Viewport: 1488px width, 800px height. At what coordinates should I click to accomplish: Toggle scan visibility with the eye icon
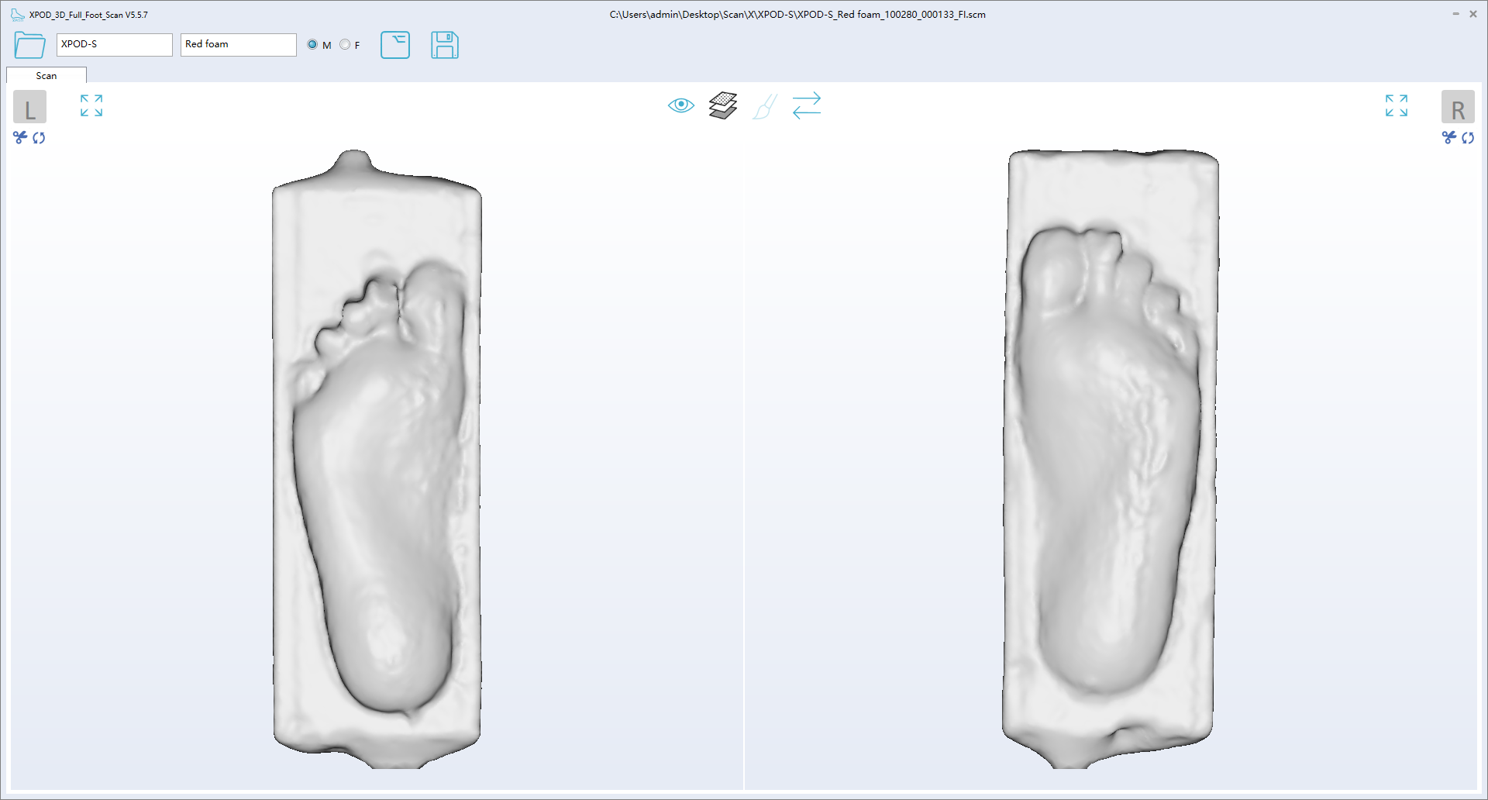click(x=680, y=105)
